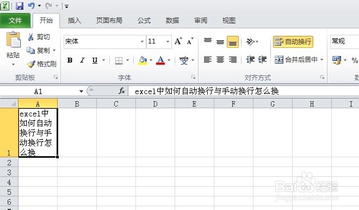Open the Undo history dropdown arrow
The width and height of the screenshot is (359, 210).
tap(39, 6)
